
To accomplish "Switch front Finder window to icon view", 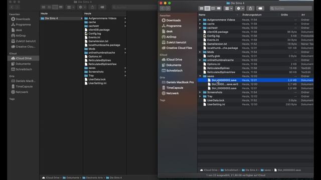I will [x=202, y=8].
